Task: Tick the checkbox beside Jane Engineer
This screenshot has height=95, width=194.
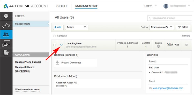Action: pyautogui.click(x=55, y=45)
